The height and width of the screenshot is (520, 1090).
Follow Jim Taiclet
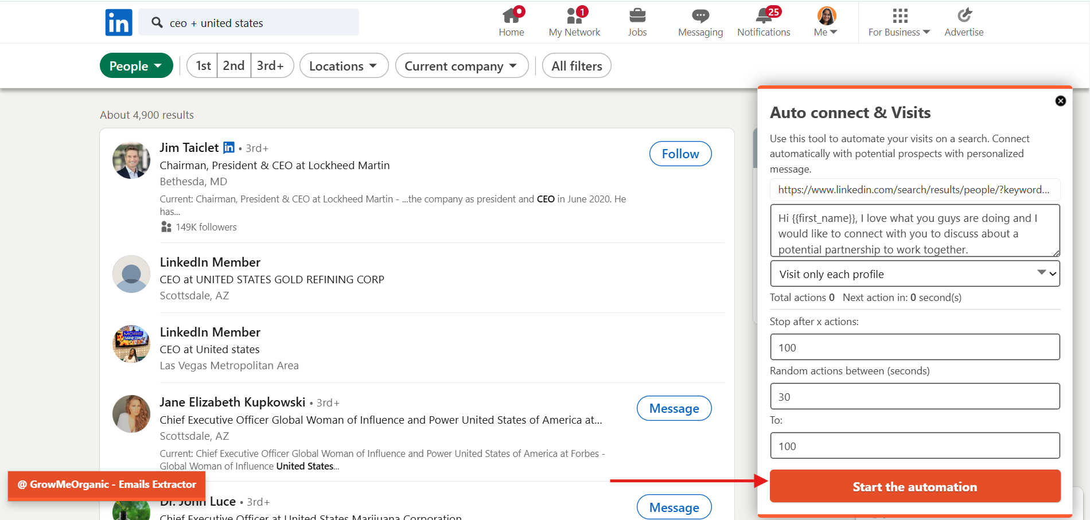click(680, 154)
